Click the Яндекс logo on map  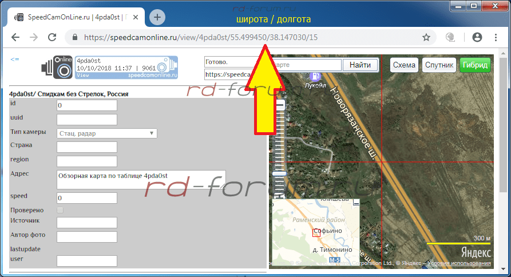(x=476, y=252)
